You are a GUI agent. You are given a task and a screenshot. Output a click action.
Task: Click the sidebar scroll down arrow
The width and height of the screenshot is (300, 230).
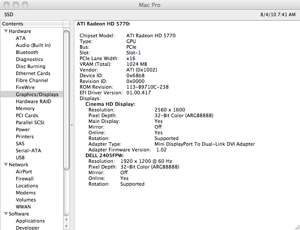(66, 226)
